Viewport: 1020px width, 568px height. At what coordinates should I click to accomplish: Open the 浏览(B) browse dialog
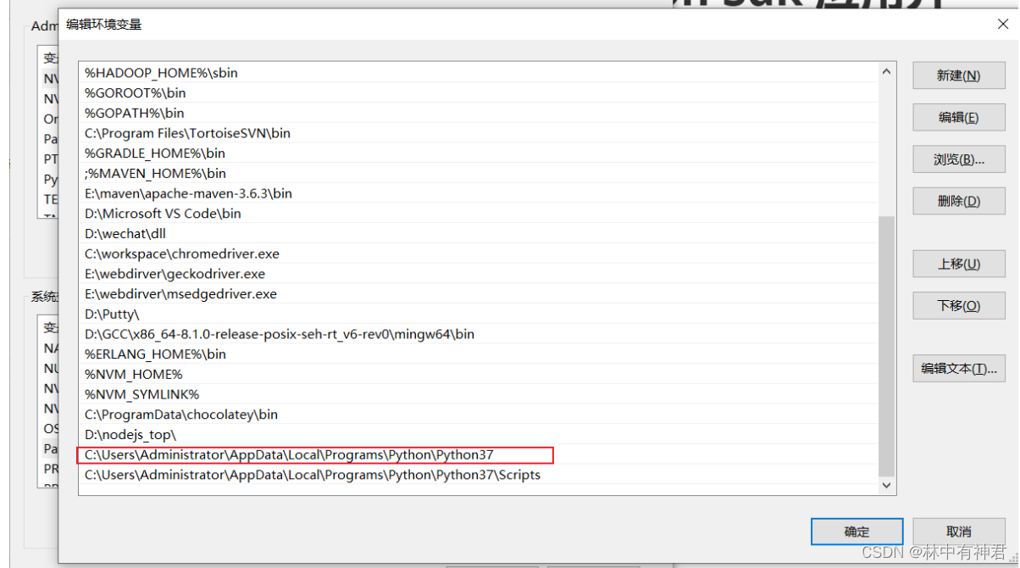pos(958,159)
